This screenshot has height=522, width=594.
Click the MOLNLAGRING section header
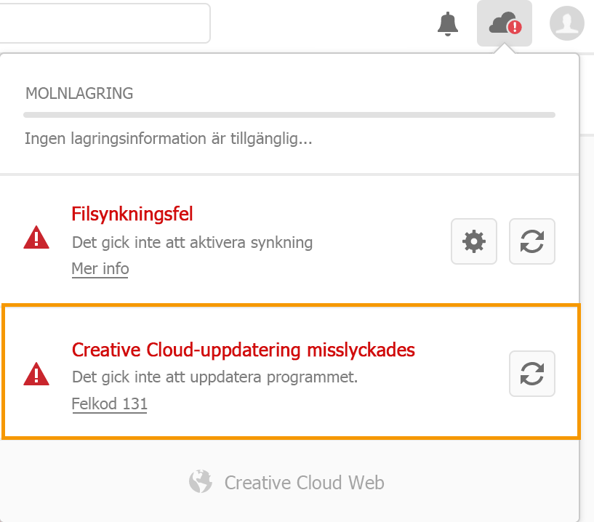tap(79, 93)
